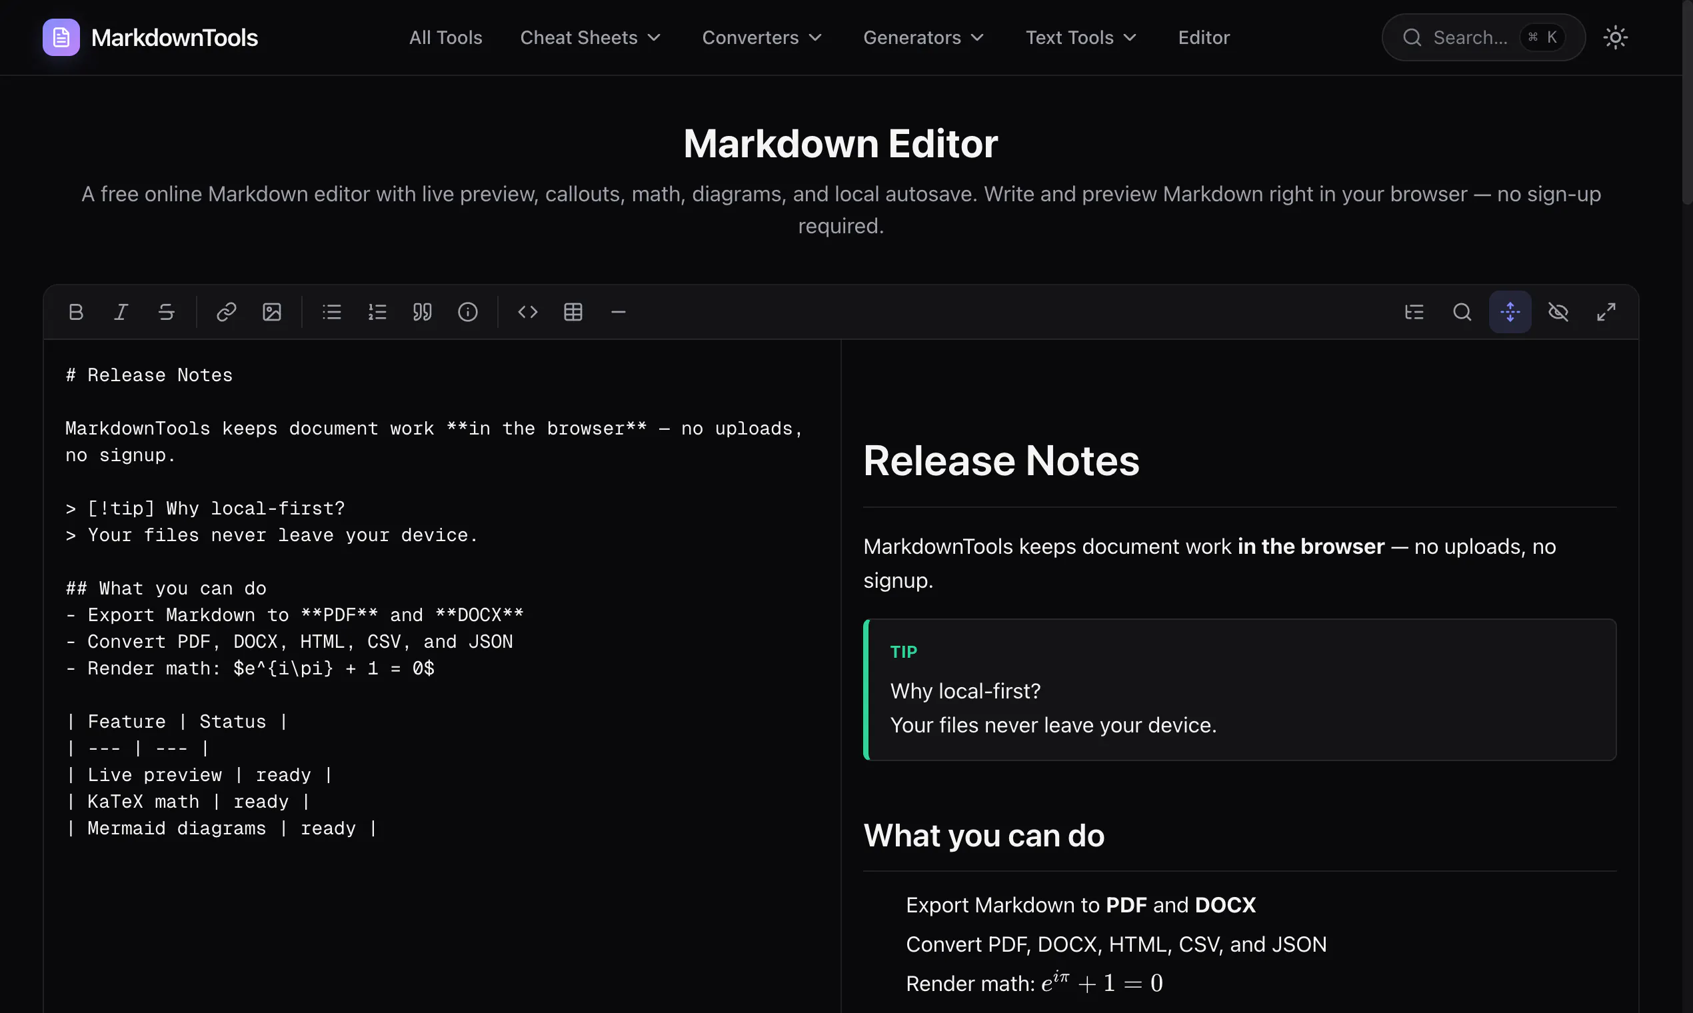This screenshot has height=1013, width=1693.
Task: Click the '## What you can do' source line
Action: tap(166, 588)
